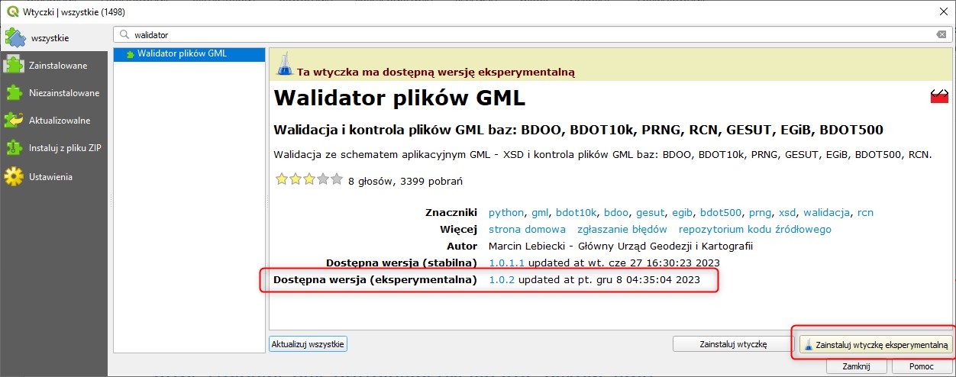Click the search magnifier icon

(124, 35)
